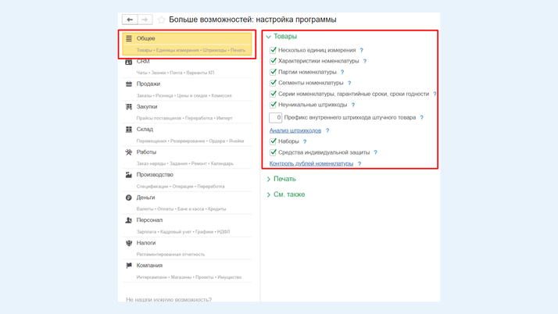Viewport: 558px width, 314px height.
Task: Toggle Характеристики номенклатуры checkbox
Action: coord(273,61)
